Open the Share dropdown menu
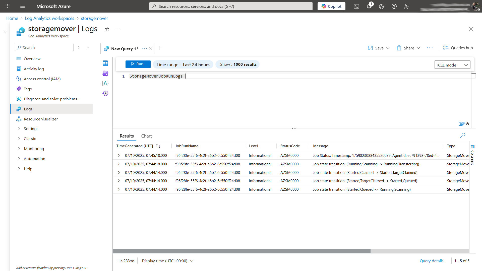The width and height of the screenshot is (482, 271). (408, 48)
